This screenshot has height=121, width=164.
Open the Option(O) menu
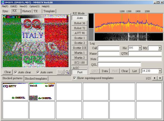[34, 6]
